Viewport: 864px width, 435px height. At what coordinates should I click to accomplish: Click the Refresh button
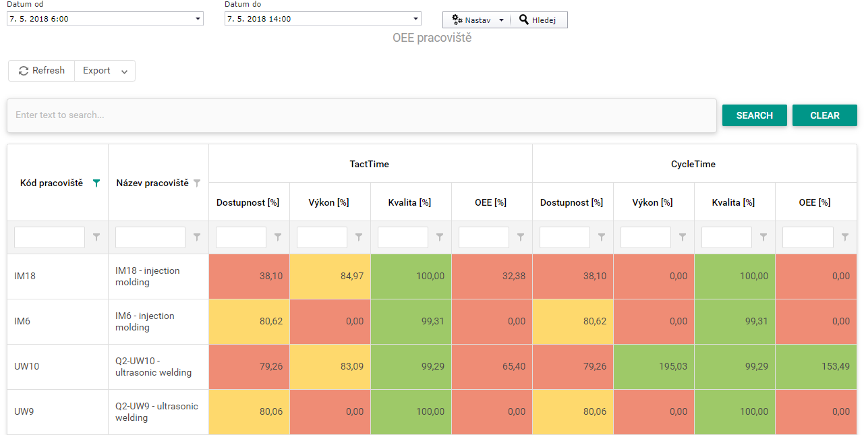click(42, 71)
